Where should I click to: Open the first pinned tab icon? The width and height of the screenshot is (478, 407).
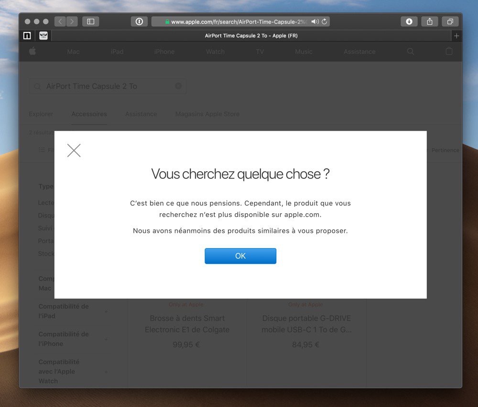(27, 36)
